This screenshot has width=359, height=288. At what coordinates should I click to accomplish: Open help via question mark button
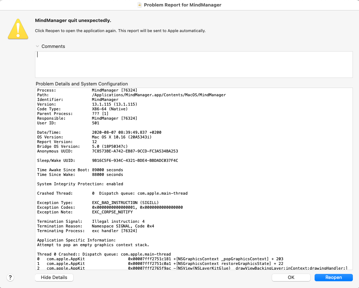point(10,278)
